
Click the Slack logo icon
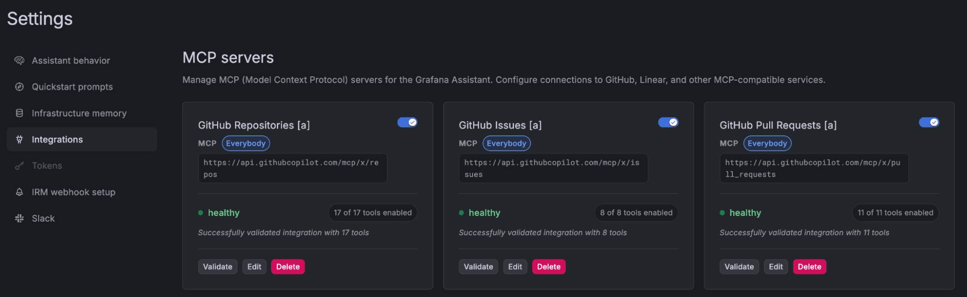[19, 218]
